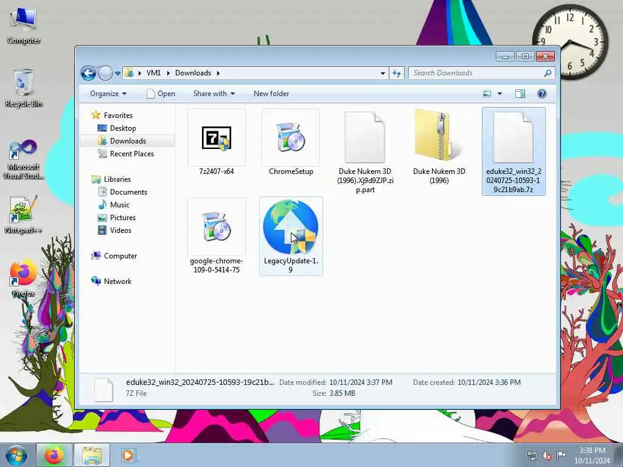Select the google-chrome-109 installer file
The image size is (623, 467).
217,237
